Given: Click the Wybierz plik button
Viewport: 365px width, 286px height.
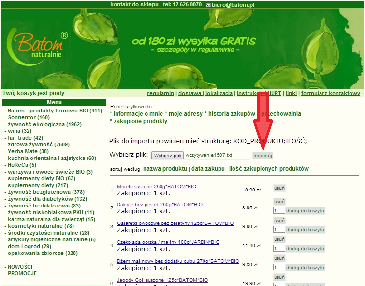Looking at the screenshot, I should pyautogui.click(x=167, y=156).
